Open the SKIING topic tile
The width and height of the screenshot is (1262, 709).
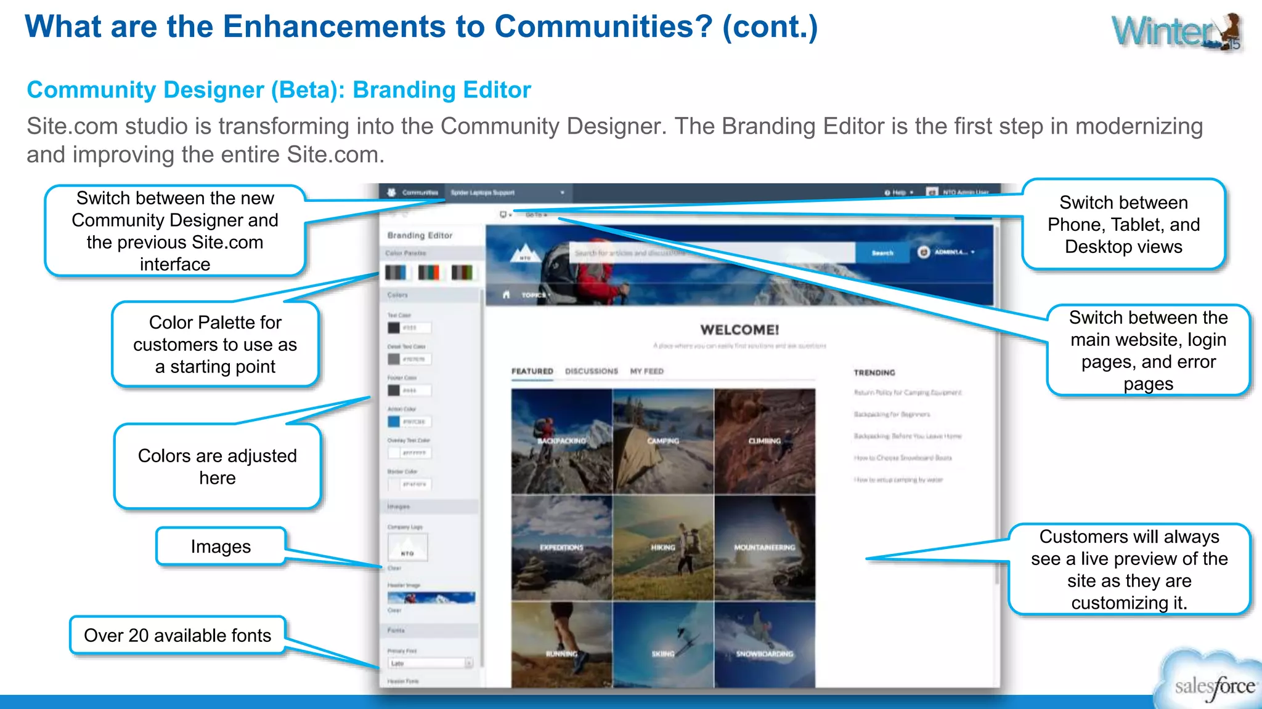[663, 645]
